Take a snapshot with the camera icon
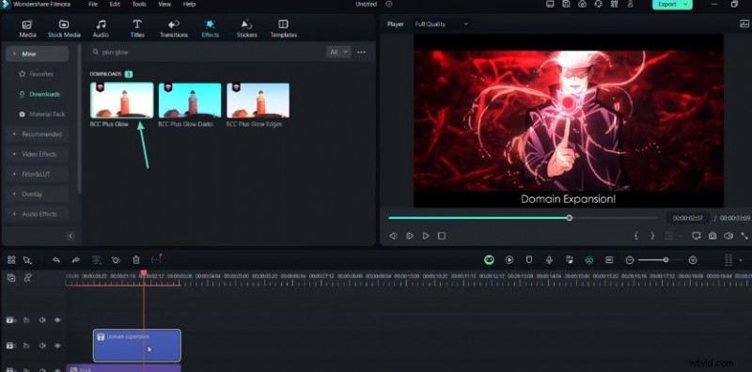 pyautogui.click(x=713, y=236)
